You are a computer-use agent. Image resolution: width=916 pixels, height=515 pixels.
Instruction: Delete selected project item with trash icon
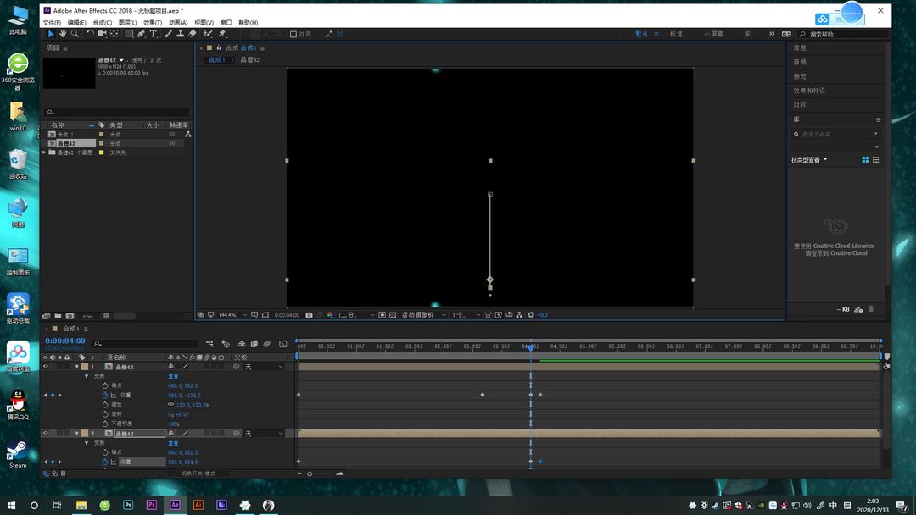click(x=106, y=316)
